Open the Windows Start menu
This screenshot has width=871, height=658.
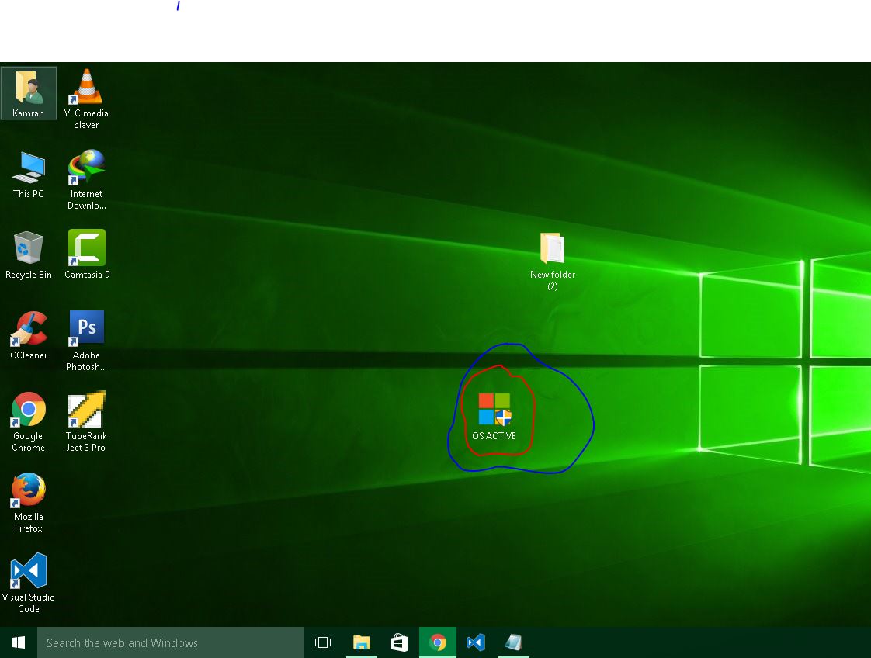[x=19, y=642]
